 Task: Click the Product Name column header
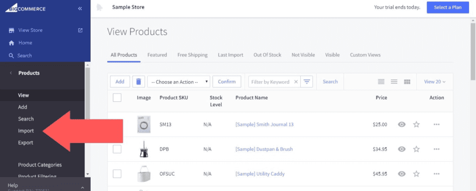[x=251, y=97]
